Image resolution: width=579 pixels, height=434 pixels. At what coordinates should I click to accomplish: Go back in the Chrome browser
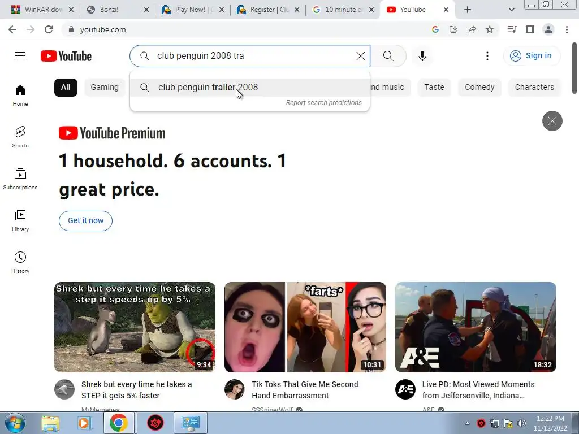point(12,29)
